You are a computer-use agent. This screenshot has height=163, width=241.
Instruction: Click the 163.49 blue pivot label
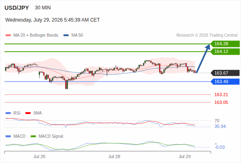point(225,81)
